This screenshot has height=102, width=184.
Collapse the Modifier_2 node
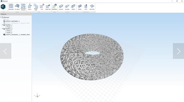2,29
